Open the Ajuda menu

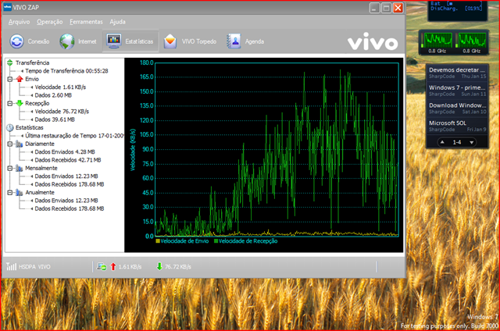[x=117, y=22]
